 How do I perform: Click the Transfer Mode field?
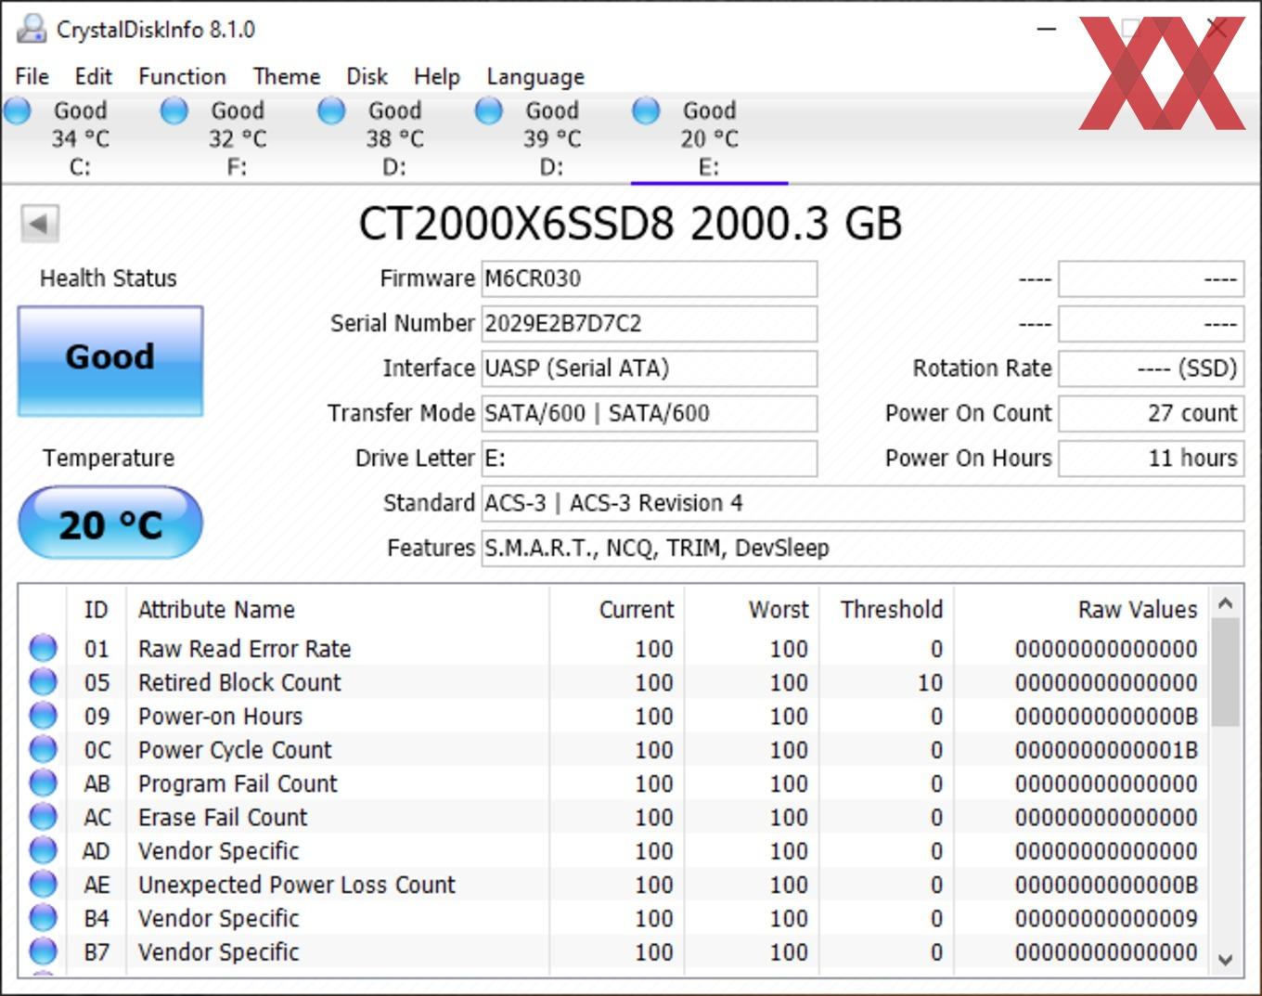650,413
